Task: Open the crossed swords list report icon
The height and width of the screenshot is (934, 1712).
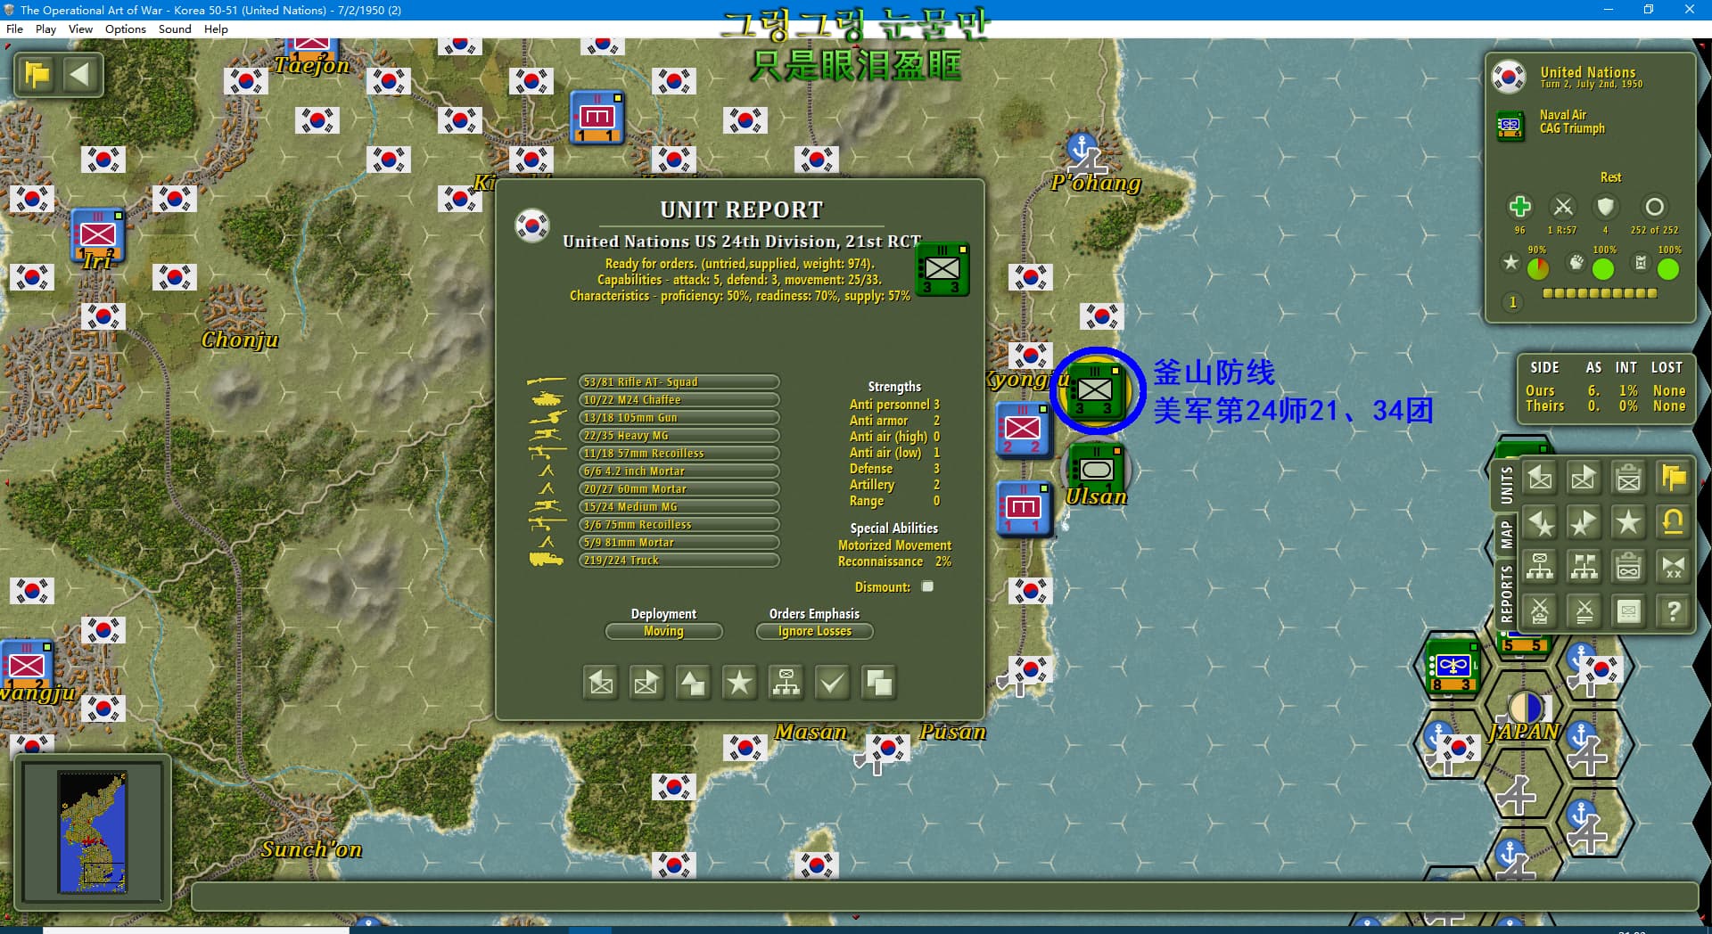Action: click(1584, 611)
